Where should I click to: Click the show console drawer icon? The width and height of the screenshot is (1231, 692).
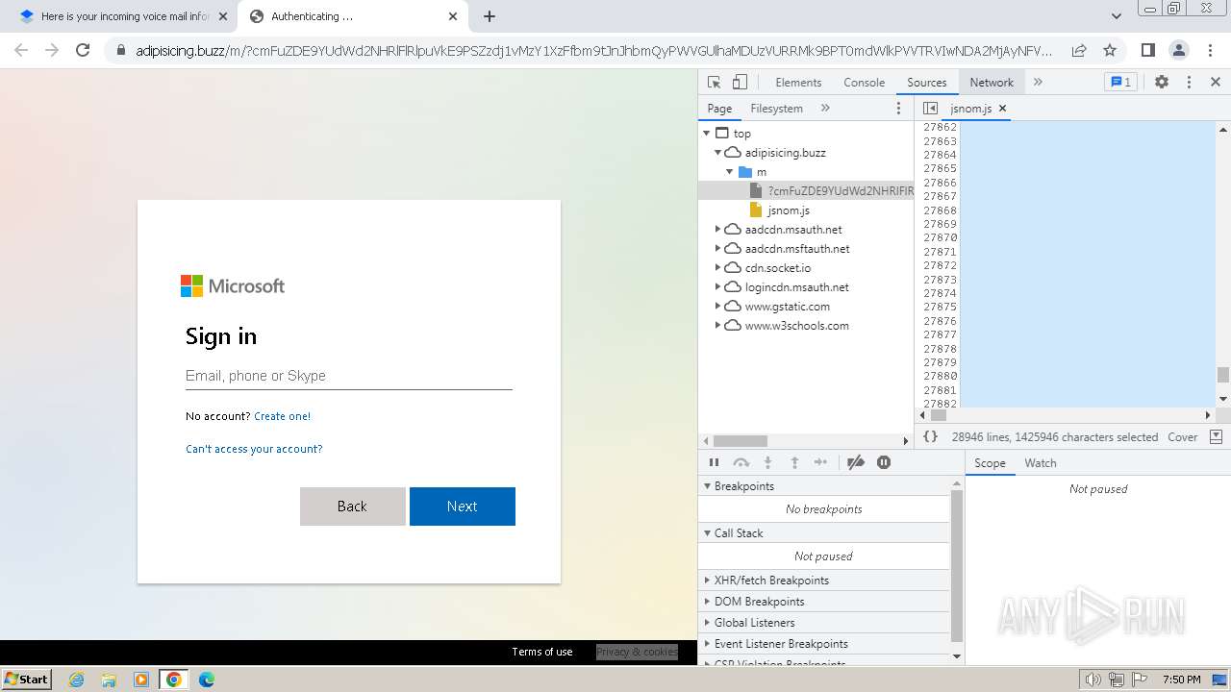click(x=1216, y=436)
